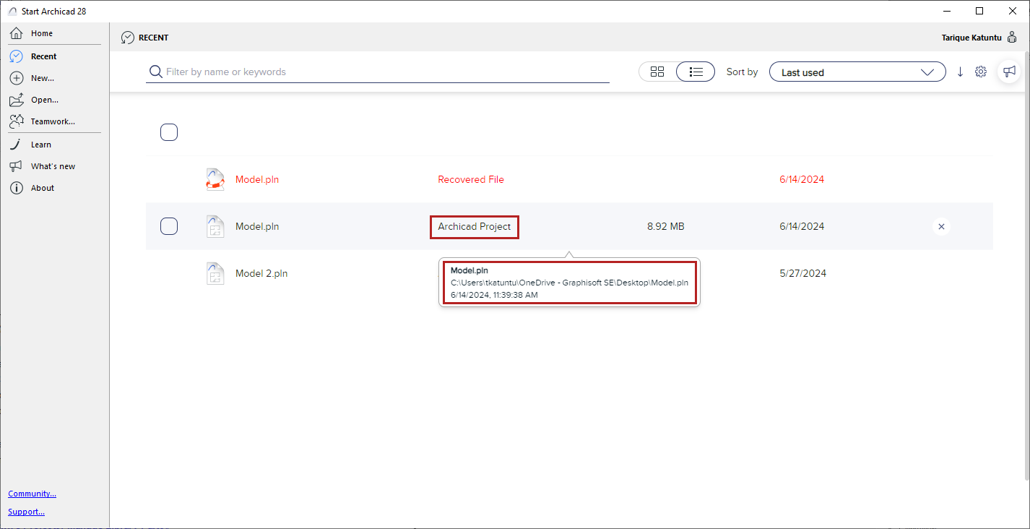Focus the Filter by name or keywords field
The height and width of the screenshot is (529, 1030).
point(378,72)
